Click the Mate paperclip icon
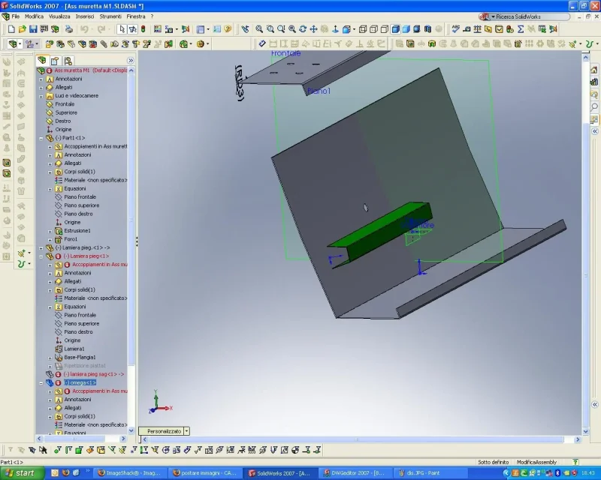 (x=104, y=44)
